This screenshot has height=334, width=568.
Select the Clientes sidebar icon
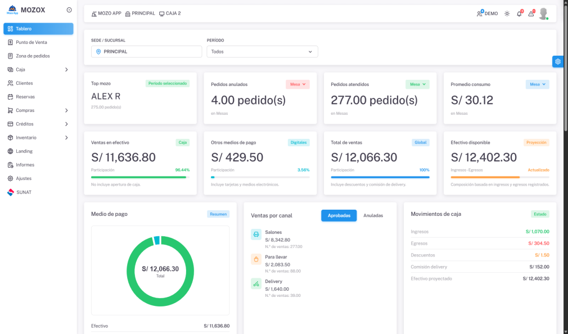[x=11, y=83]
